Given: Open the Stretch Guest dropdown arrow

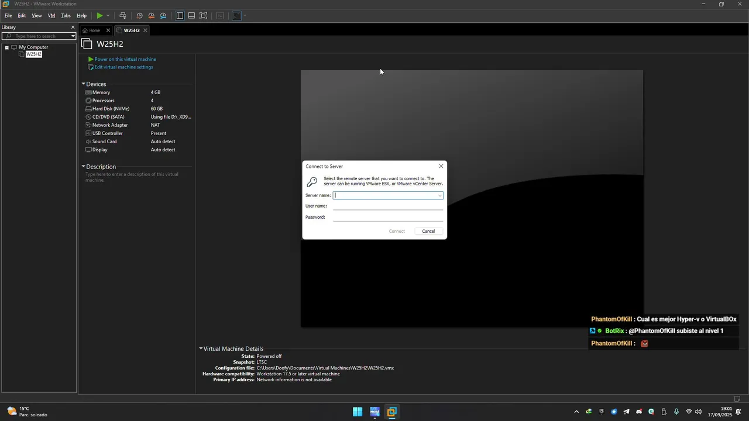Looking at the screenshot, I should (x=245, y=16).
